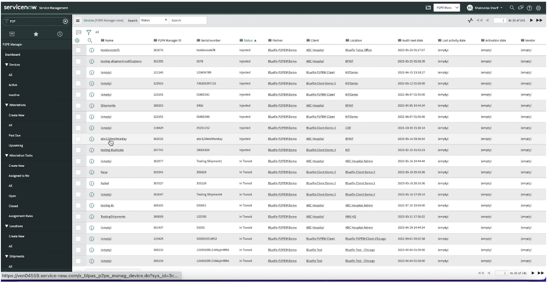Open the Bluefin Tulsa Office location link

point(358,50)
